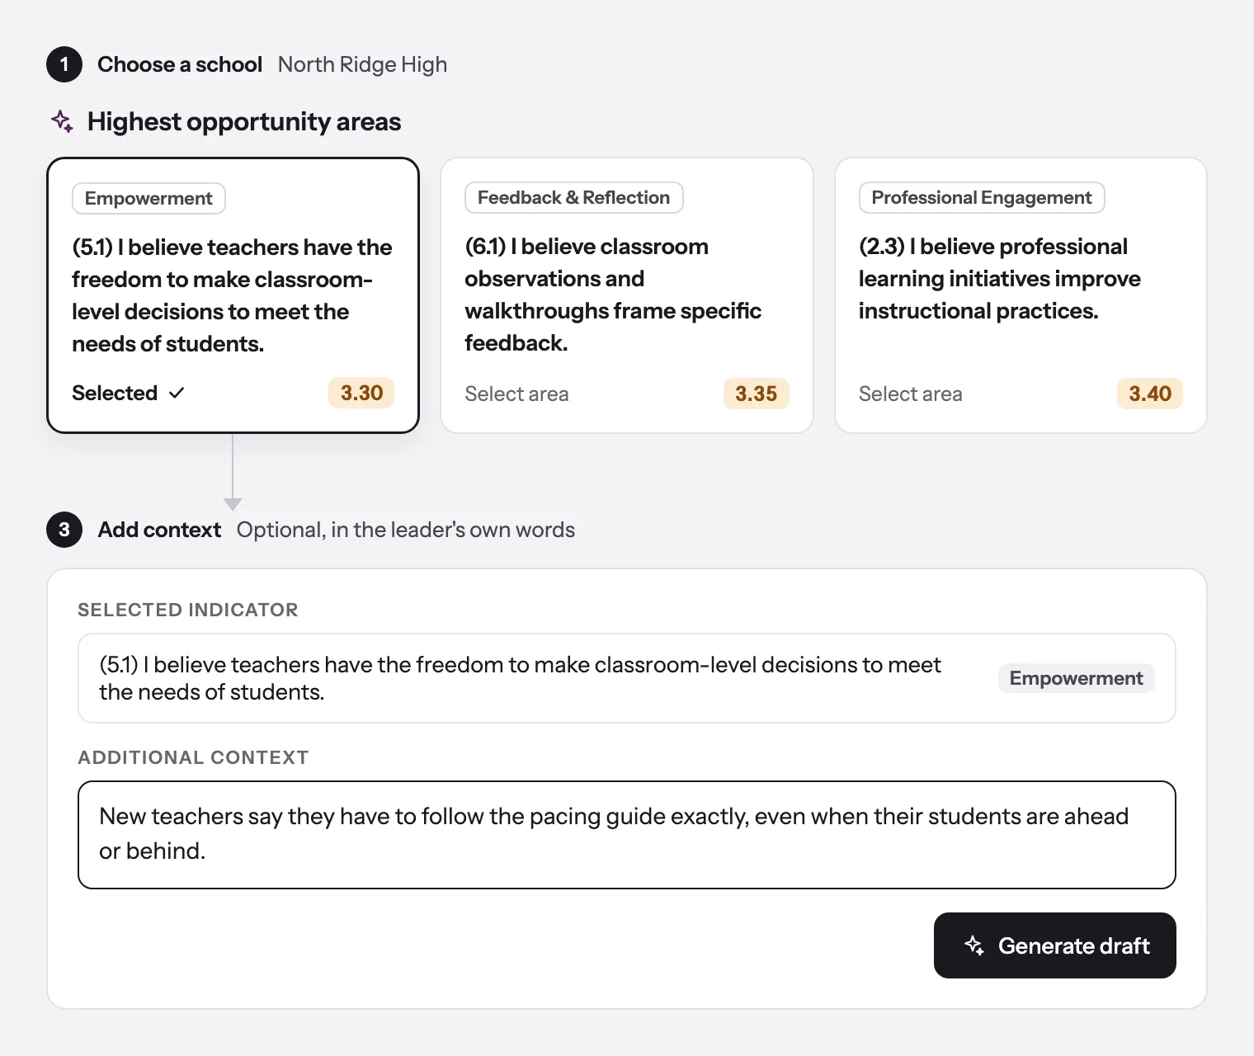
Task: Click the arrowhead pointing to Add context
Action: tap(233, 504)
